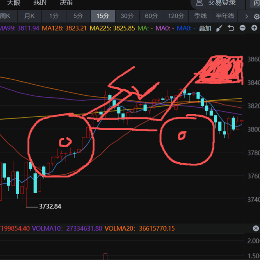Select the 60分 timeframe tab
This screenshot has width=260, height=260.
tap(152, 16)
